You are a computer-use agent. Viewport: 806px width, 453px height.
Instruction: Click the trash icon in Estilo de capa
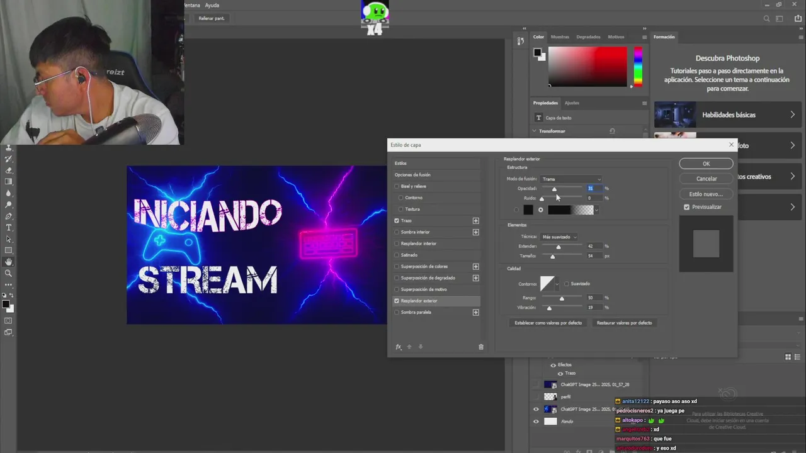click(x=481, y=347)
